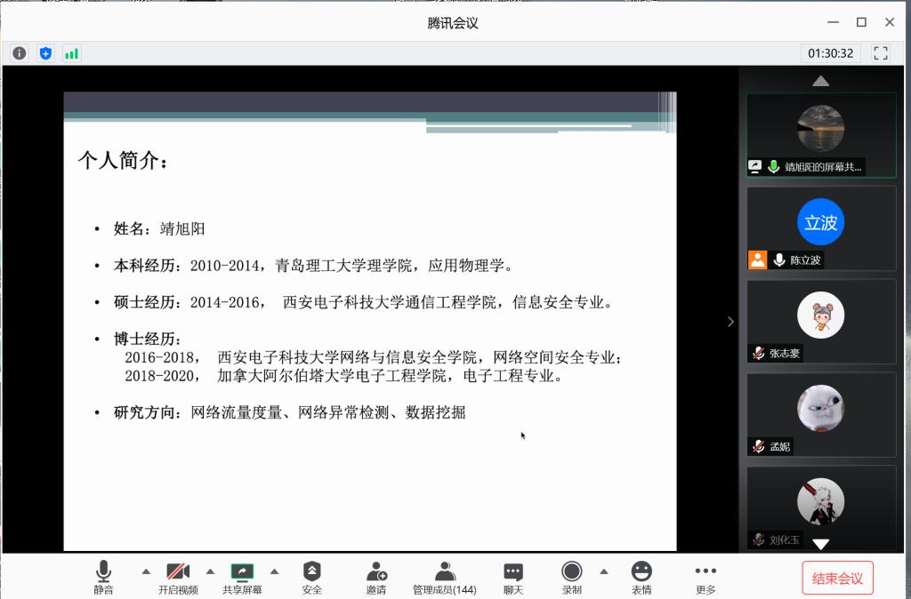Toggle 开启视频 camera on

tap(178, 577)
